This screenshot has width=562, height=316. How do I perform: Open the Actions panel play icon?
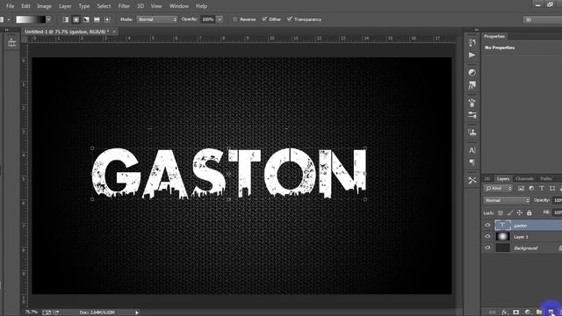472,55
